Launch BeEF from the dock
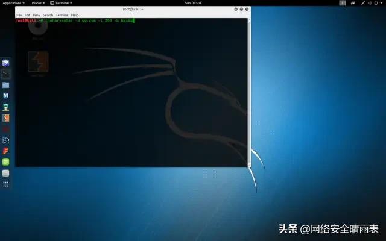 pyautogui.click(x=5, y=140)
